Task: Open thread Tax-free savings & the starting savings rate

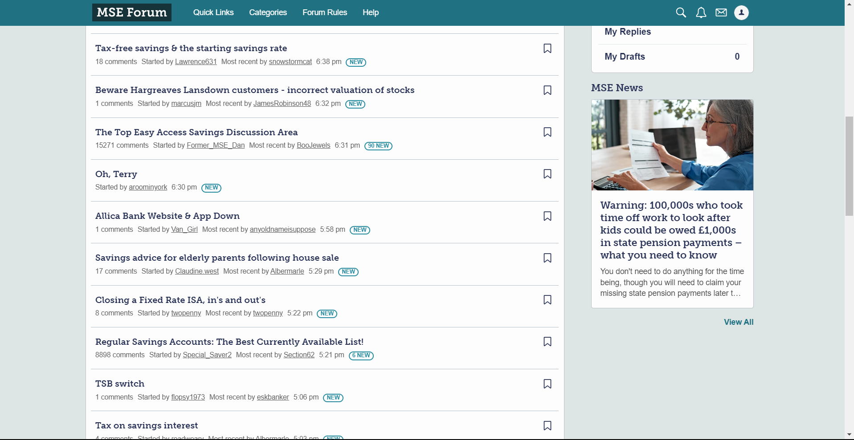Action: pyautogui.click(x=191, y=48)
